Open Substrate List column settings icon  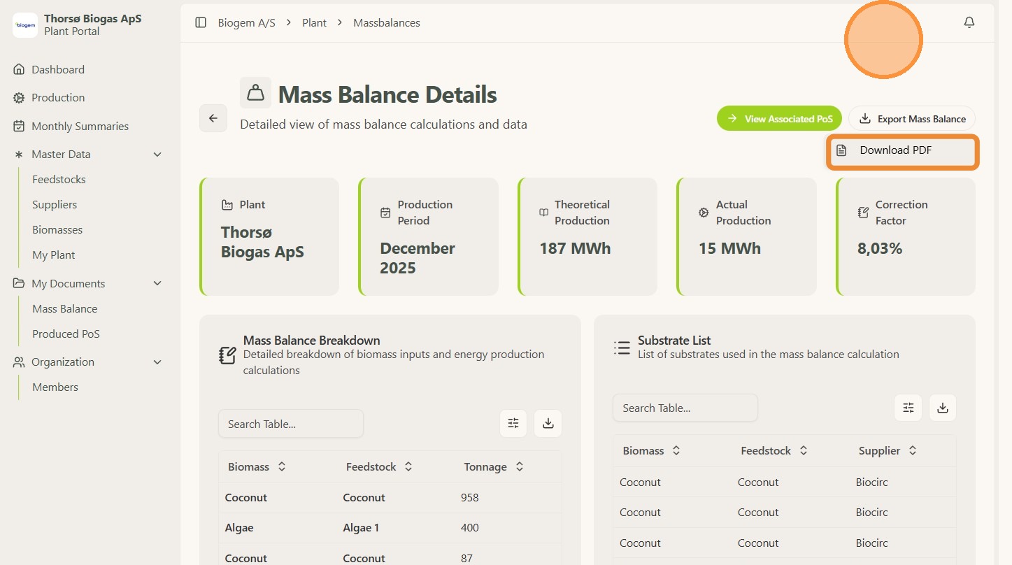tap(908, 408)
